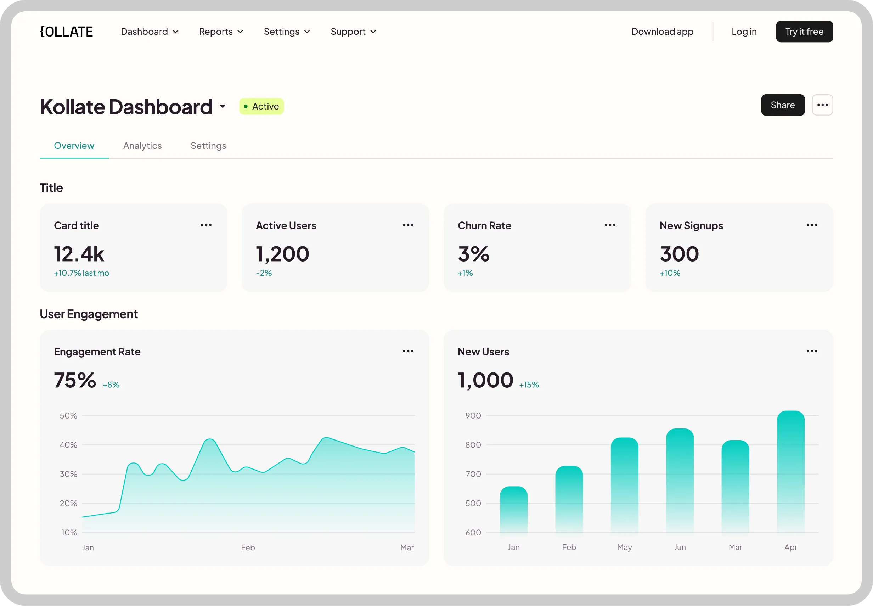Click the Kollate logo
873x606 pixels.
click(66, 32)
